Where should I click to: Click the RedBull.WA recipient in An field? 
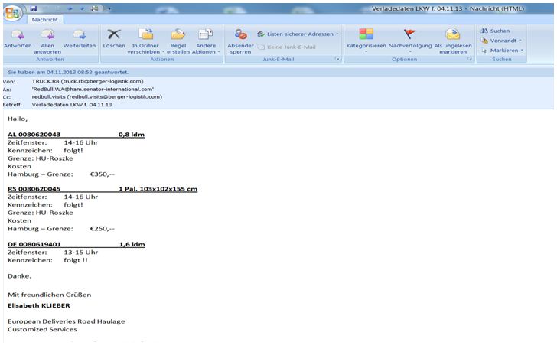point(93,90)
